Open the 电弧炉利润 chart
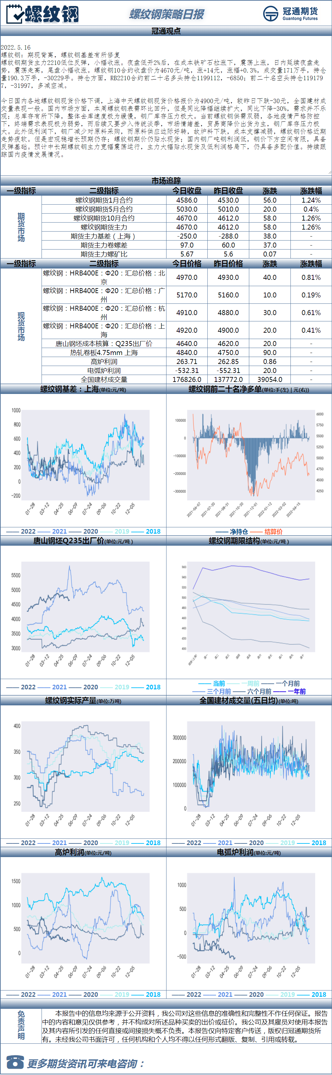Screen dimensions: 332x1075 249,924
